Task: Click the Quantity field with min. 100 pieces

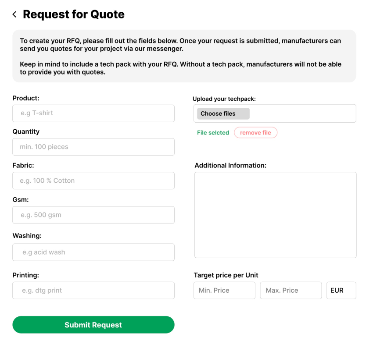Action: [93, 147]
